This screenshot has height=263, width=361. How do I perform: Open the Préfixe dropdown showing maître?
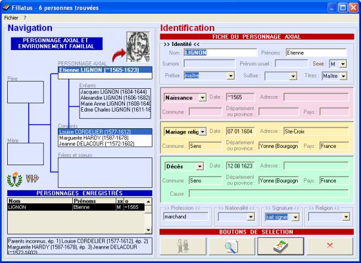coord(230,76)
